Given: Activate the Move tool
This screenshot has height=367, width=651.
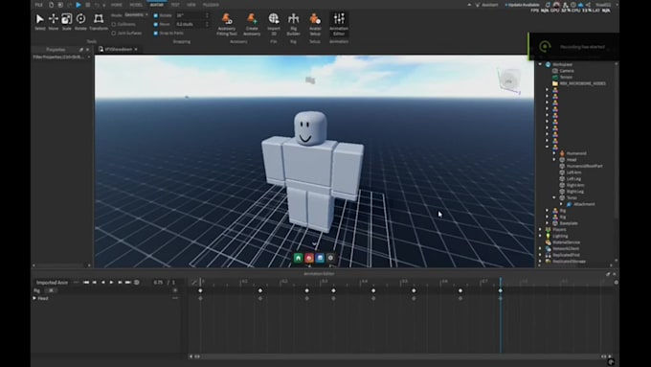Looking at the screenshot, I should [x=54, y=22].
